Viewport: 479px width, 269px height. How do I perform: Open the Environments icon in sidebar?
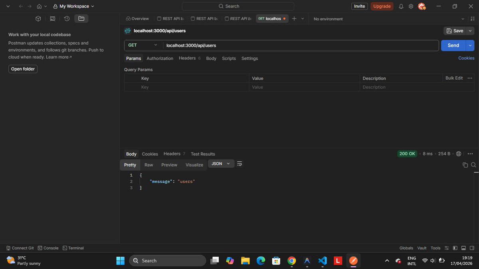coord(53,19)
